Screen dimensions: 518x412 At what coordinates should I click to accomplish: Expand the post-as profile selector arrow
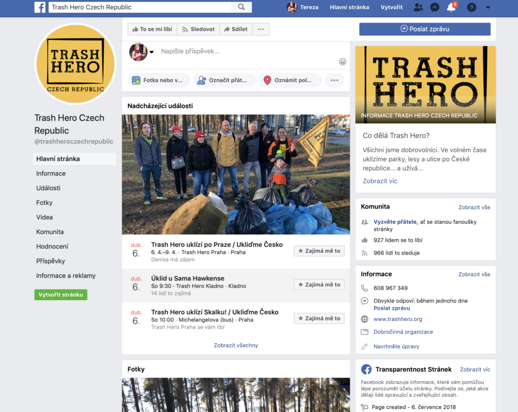pos(152,52)
